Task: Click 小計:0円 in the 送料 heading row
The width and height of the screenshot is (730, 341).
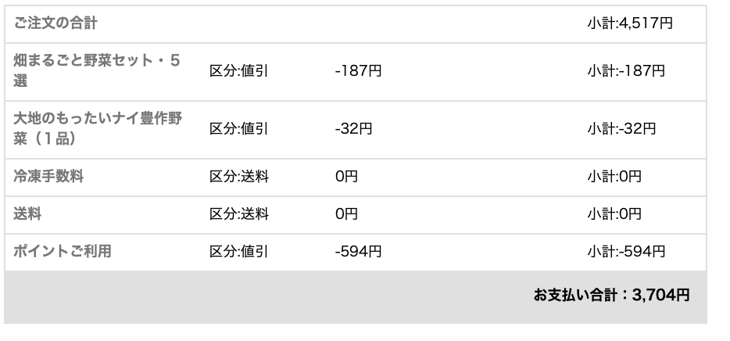Action: pyautogui.click(x=614, y=214)
